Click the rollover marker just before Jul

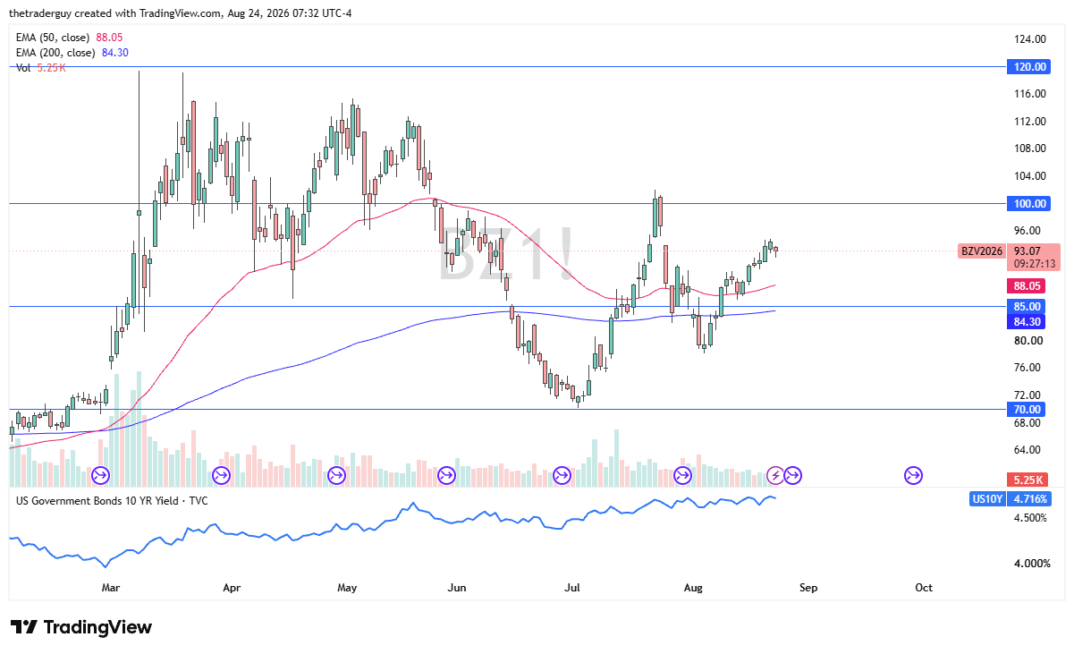pos(562,475)
